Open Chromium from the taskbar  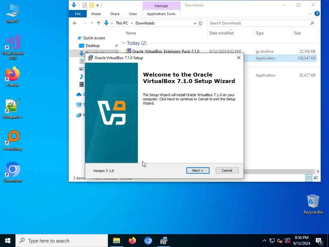[148, 241]
